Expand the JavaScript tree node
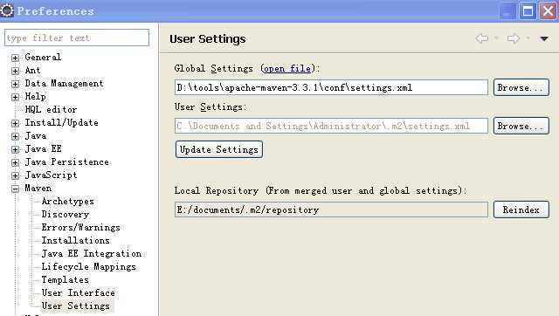The height and width of the screenshot is (316, 559). pos(15,175)
